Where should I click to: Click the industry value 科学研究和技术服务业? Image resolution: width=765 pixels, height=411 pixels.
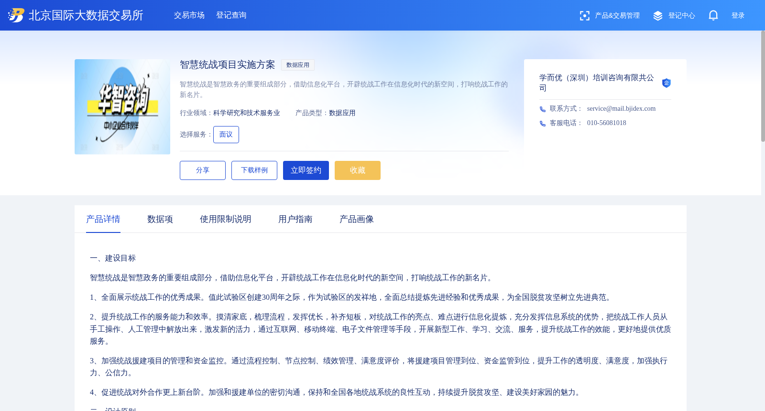tap(247, 113)
